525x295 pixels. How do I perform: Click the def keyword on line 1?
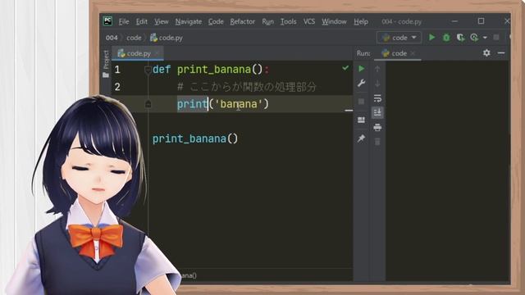click(x=162, y=70)
